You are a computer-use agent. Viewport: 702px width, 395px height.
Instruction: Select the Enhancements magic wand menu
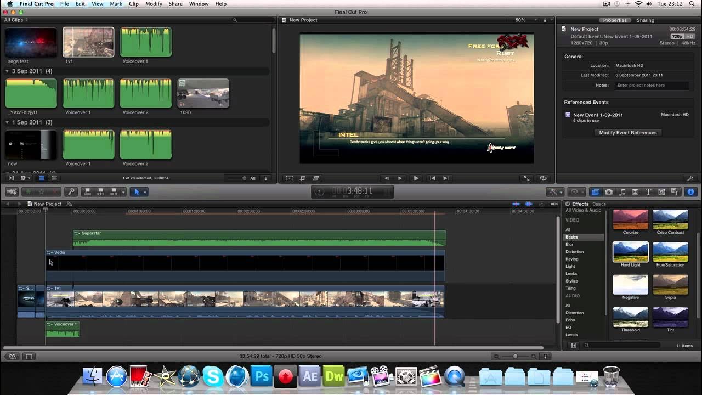[x=555, y=192]
